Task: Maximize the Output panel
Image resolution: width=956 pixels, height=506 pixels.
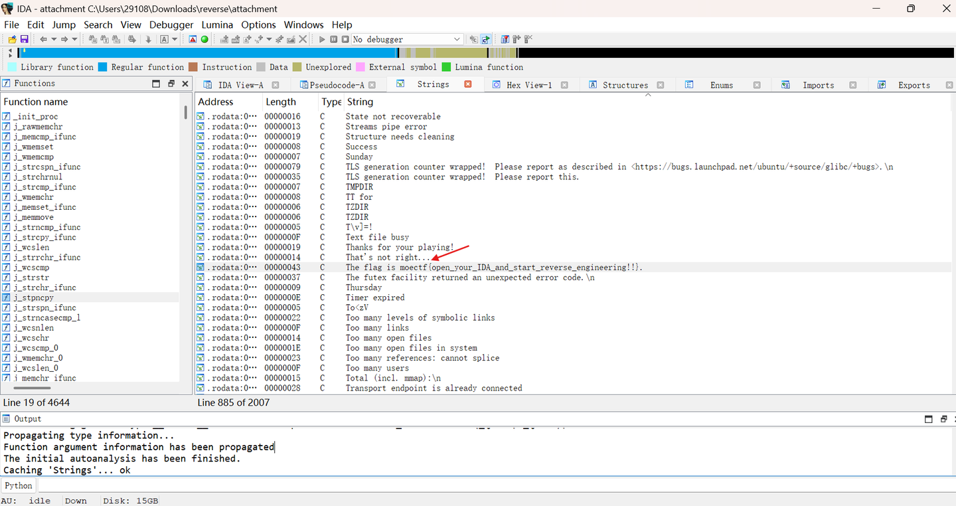Action: pyautogui.click(x=929, y=419)
